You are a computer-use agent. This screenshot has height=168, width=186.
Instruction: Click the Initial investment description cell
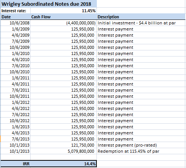[141, 23]
